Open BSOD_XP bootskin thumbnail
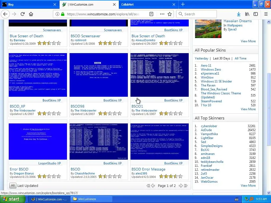 pyautogui.click(x=38, y=75)
